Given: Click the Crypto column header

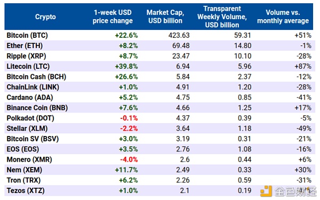Looking at the screenshot, I should click(x=45, y=17).
